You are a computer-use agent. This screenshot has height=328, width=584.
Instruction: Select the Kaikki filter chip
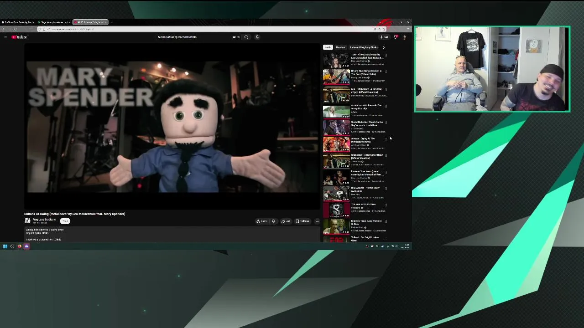click(x=328, y=47)
